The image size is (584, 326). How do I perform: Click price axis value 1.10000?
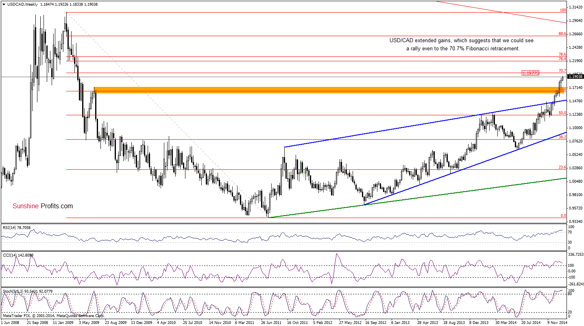pyautogui.click(x=576, y=128)
